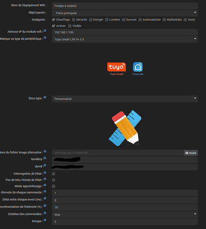Viewport: 206px width, 229px height.
Task: Check the Automatisme category checkbox
Action: 140,20
